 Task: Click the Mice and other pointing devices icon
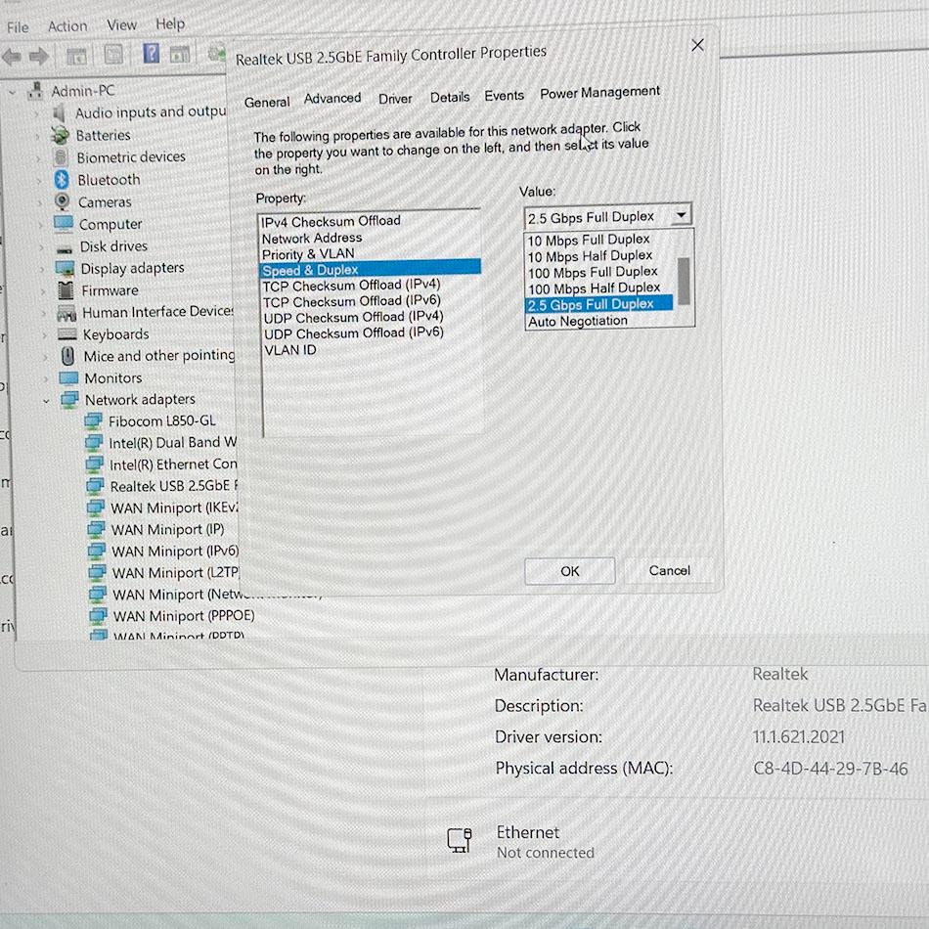(x=67, y=356)
